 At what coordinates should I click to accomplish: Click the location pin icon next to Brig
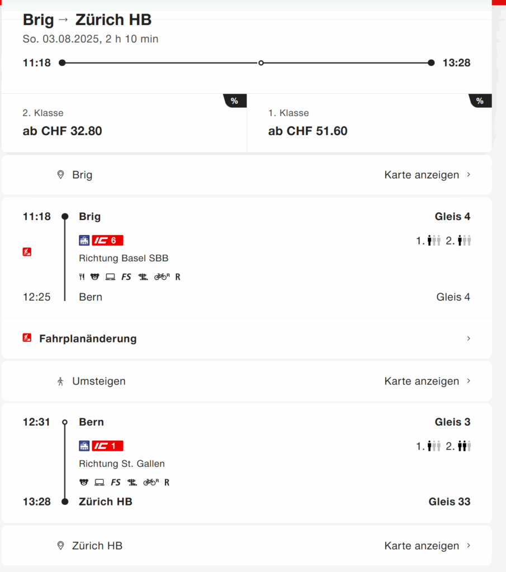point(60,175)
